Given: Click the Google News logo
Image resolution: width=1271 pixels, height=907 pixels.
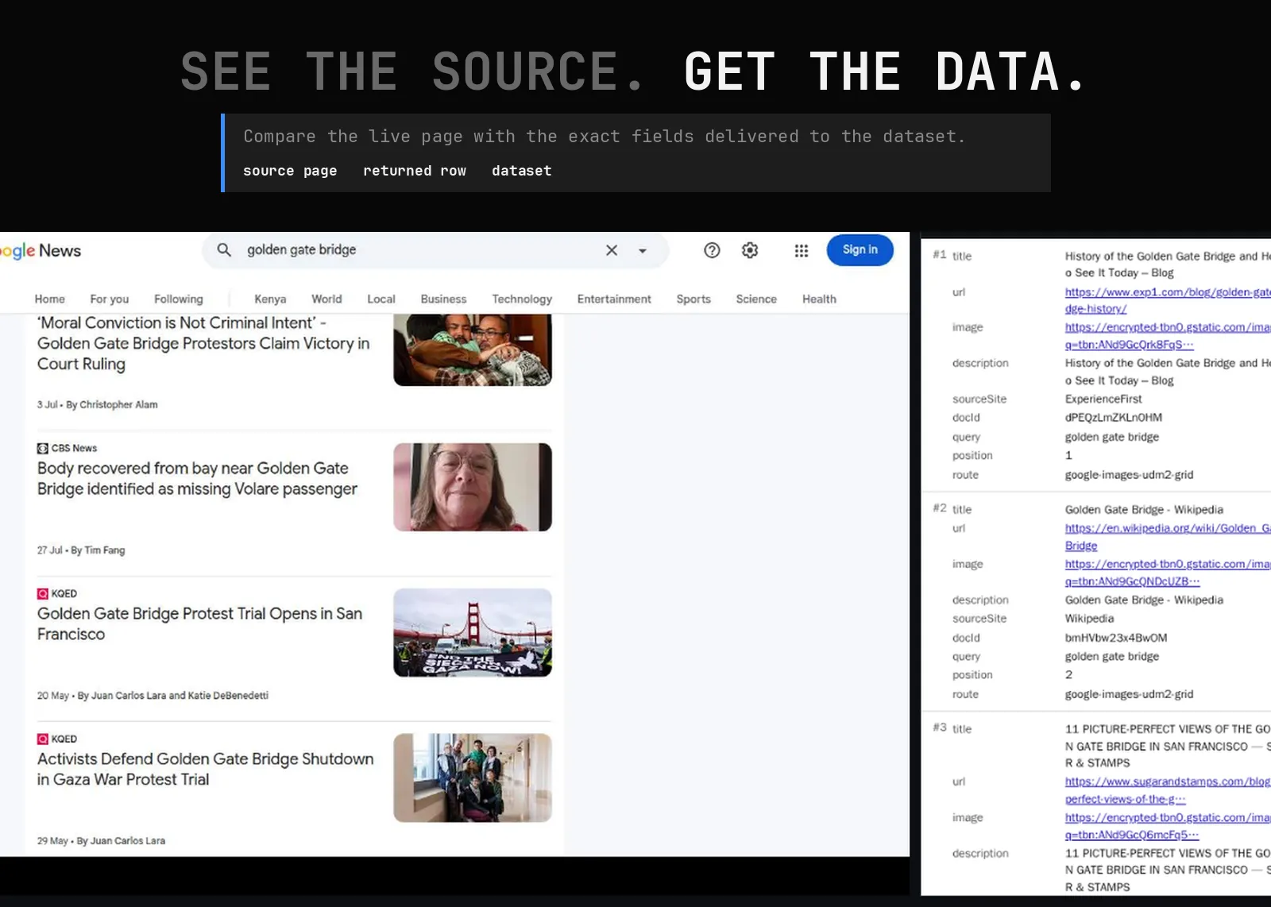Looking at the screenshot, I should click(x=41, y=251).
